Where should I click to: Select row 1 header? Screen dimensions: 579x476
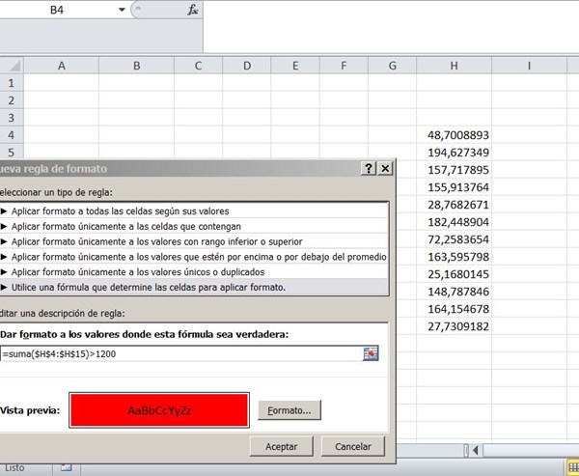click(12, 83)
